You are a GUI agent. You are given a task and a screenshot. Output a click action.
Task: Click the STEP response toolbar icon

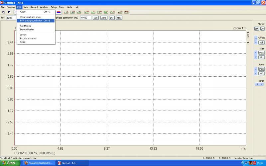(87, 12)
